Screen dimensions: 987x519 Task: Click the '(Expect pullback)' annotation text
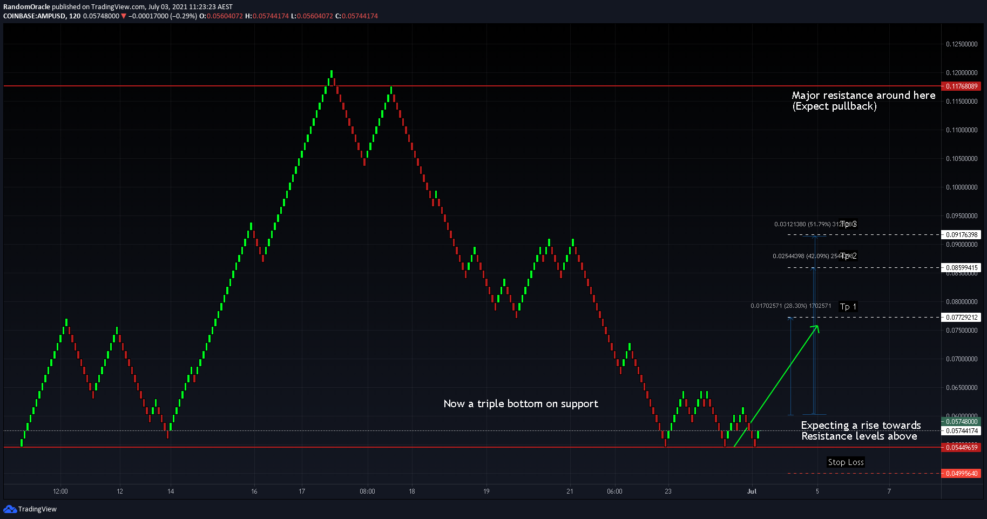click(x=835, y=106)
